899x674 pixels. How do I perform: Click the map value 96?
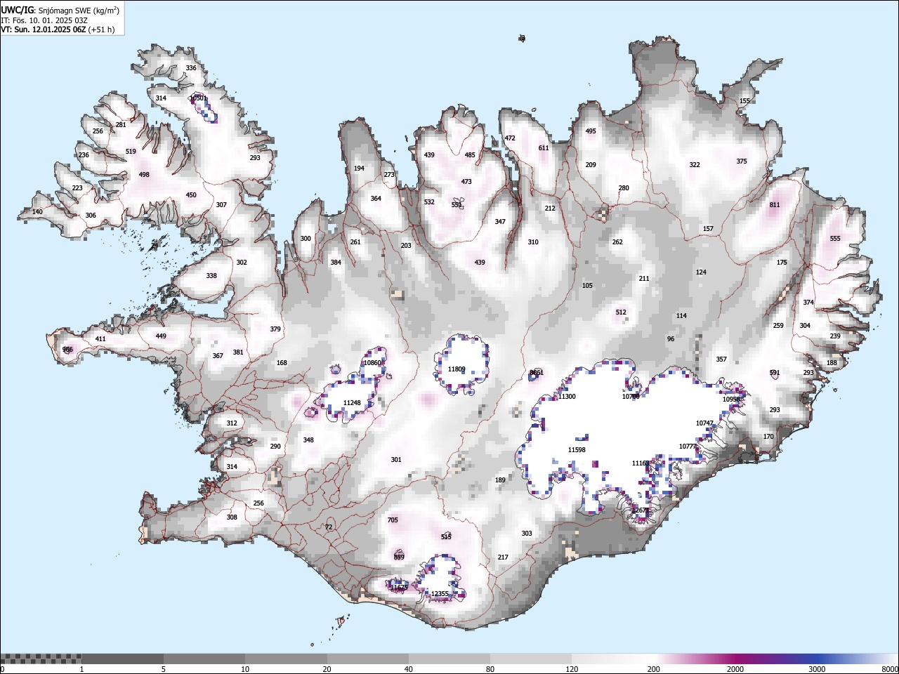click(x=671, y=339)
